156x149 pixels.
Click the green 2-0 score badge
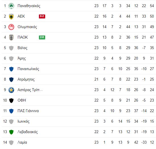pyautogui.click(x=42, y=37)
